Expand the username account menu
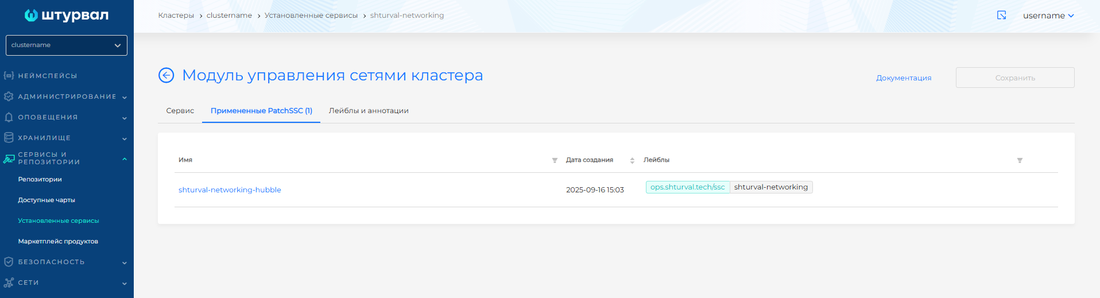The height and width of the screenshot is (298, 1100). (x=1048, y=16)
